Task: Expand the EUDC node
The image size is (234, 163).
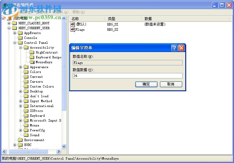Action: tap(15, 145)
